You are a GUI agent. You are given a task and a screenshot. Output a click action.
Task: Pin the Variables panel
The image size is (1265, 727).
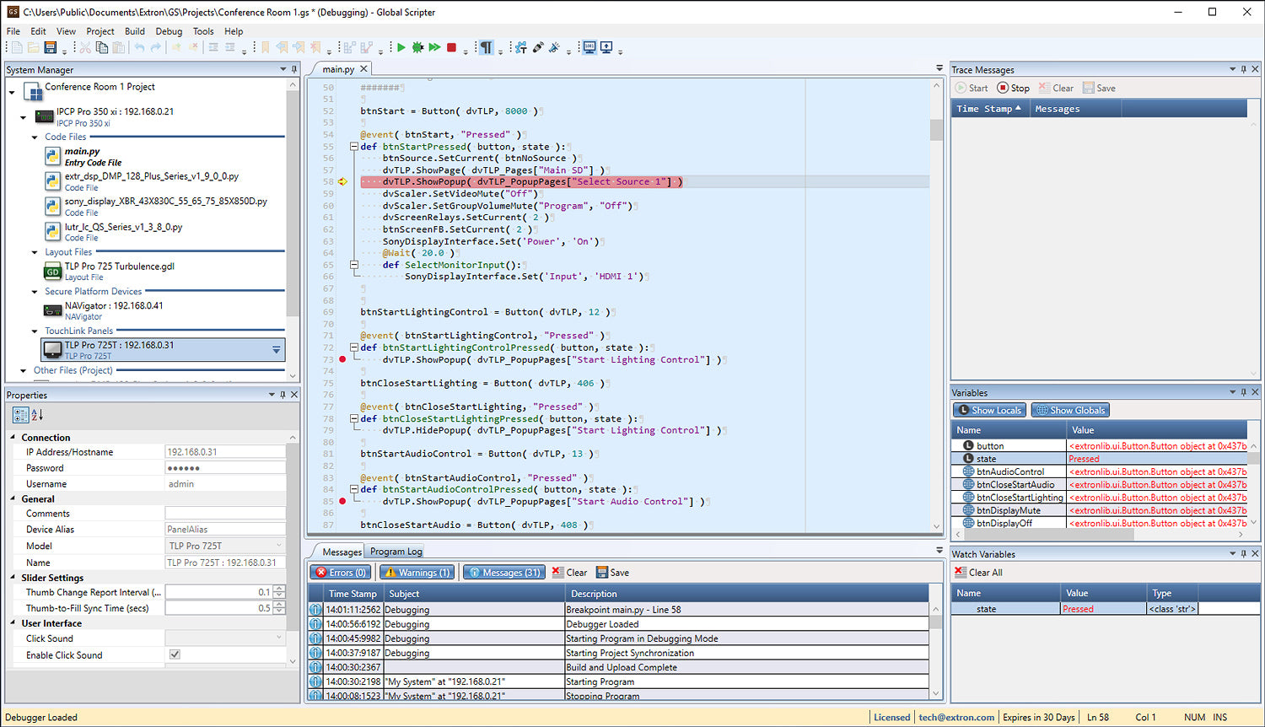(1243, 392)
